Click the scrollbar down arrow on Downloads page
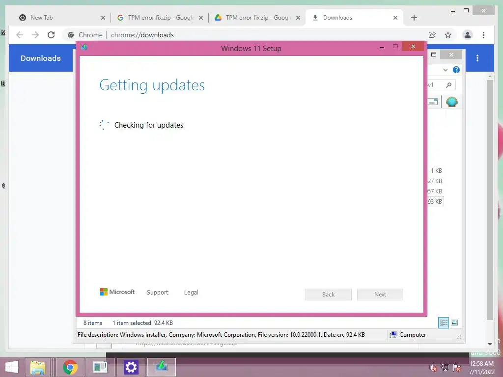 coord(490,344)
